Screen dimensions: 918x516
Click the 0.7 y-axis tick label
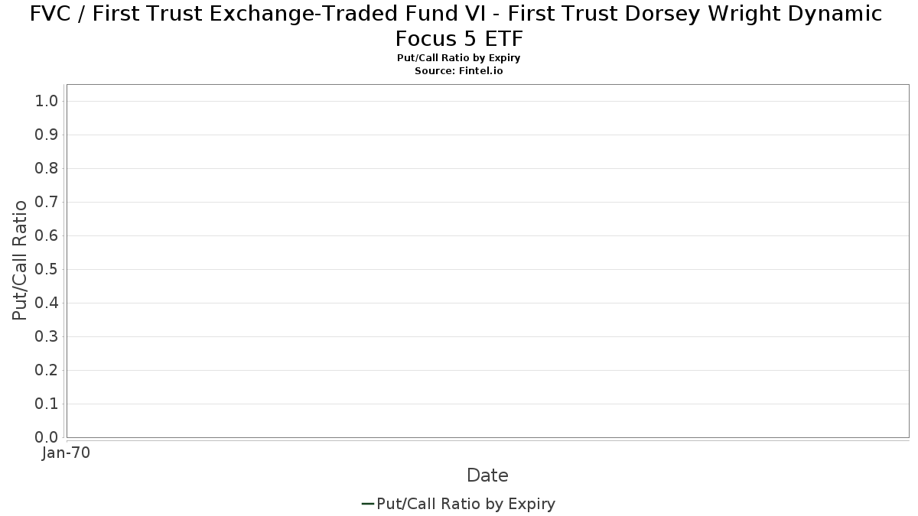[47, 202]
